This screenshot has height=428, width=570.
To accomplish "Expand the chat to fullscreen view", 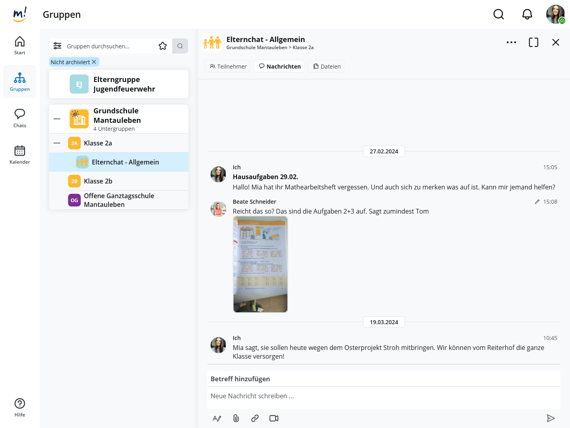I will pos(533,42).
